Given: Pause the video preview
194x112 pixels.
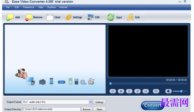Looking at the screenshot, I should pos(129,91).
